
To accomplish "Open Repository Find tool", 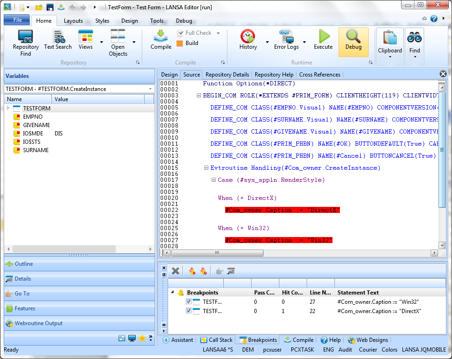I will pyautogui.click(x=25, y=43).
